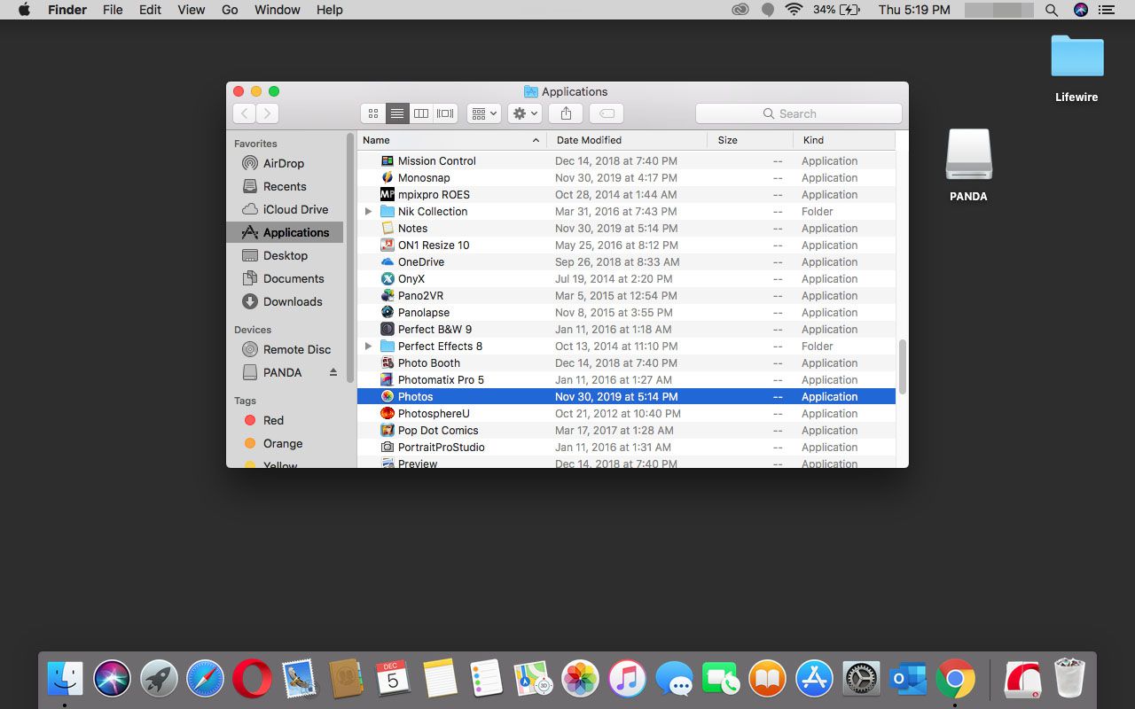Select the Photo Booth app icon

tap(387, 363)
